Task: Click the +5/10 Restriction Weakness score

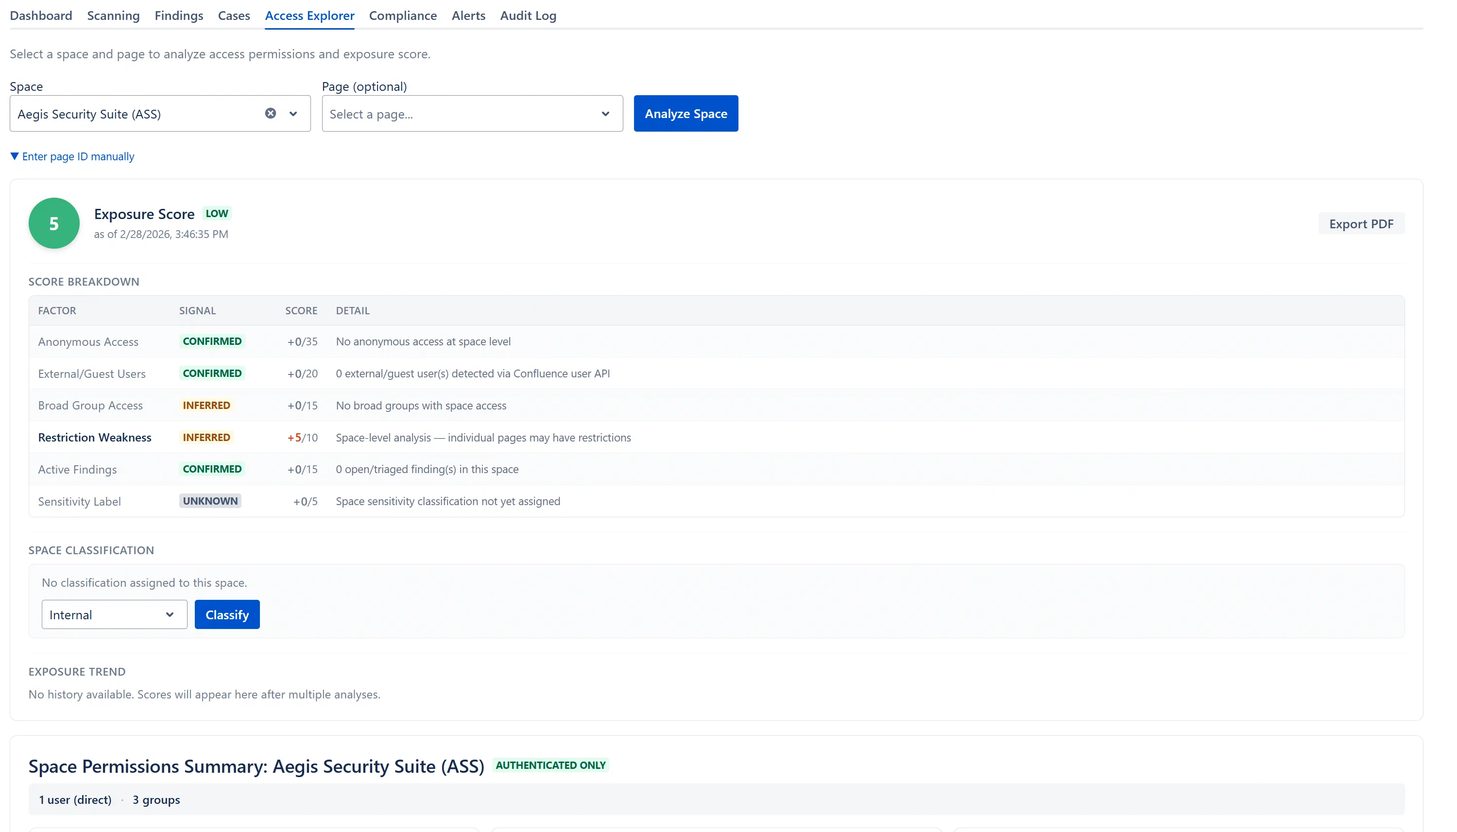Action: pos(302,437)
